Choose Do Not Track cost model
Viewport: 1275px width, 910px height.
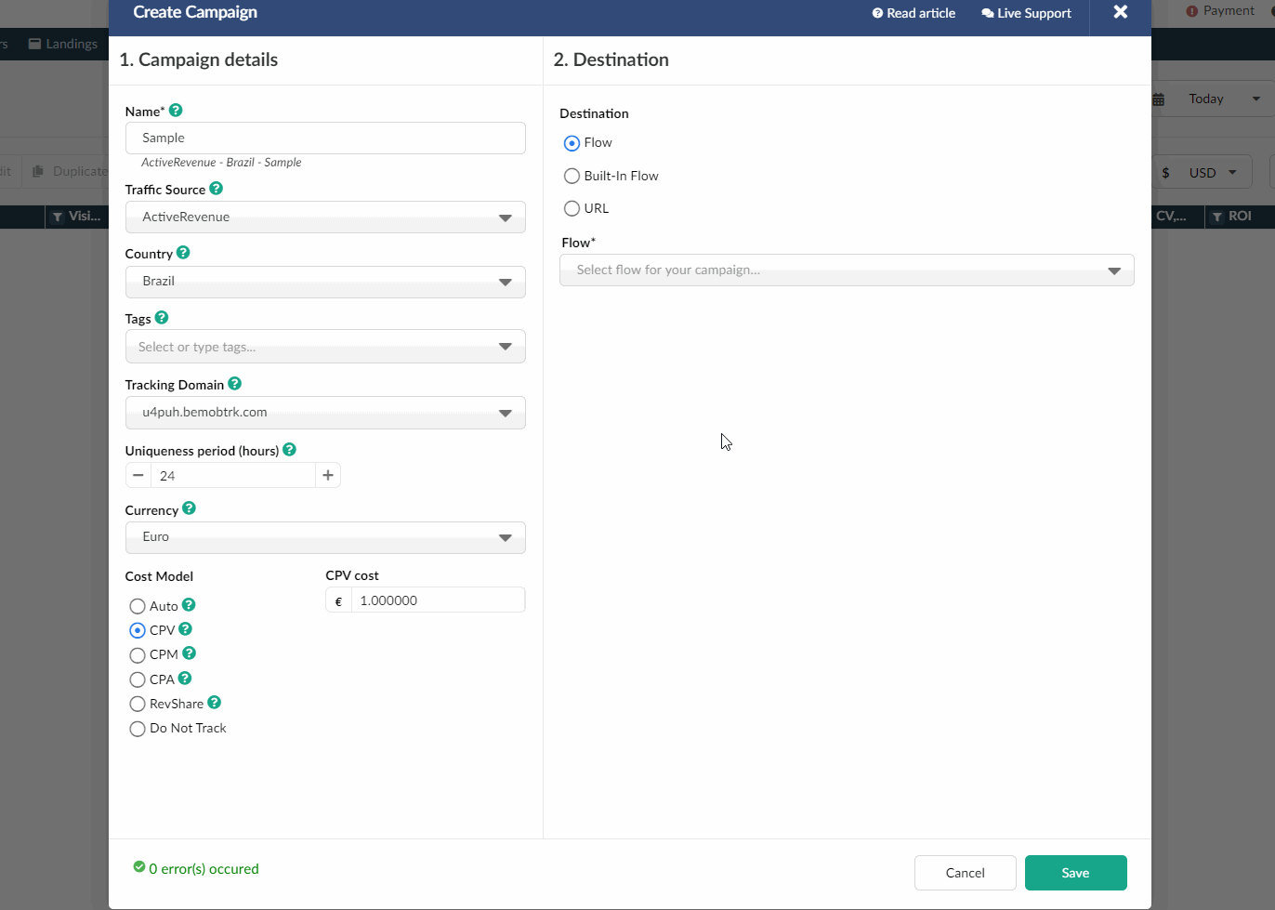coord(138,729)
